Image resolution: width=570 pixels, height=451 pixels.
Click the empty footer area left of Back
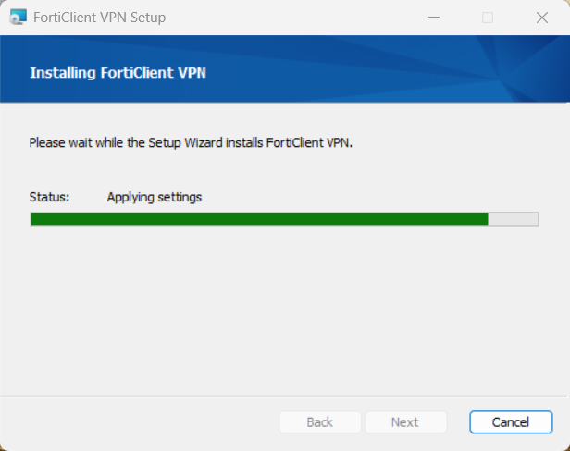click(x=139, y=422)
